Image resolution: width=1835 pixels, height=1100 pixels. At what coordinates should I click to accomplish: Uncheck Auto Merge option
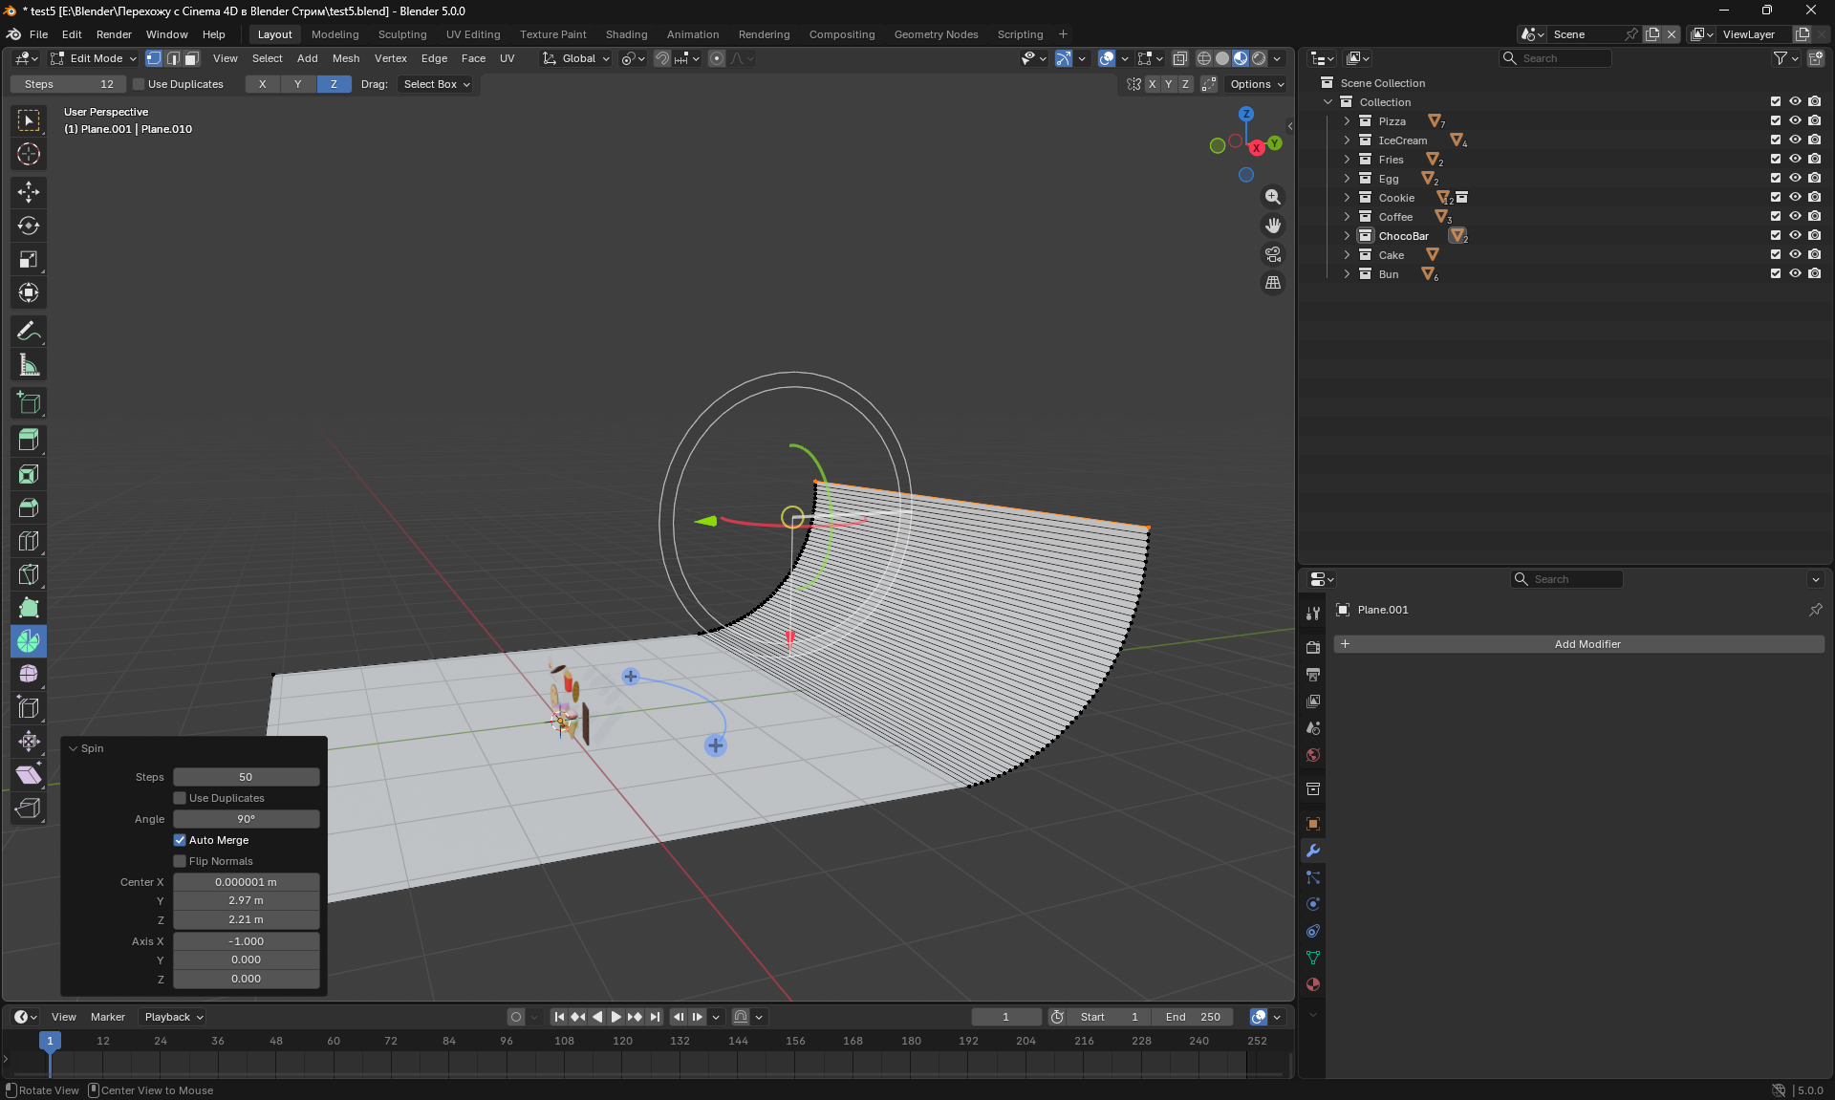tap(180, 840)
